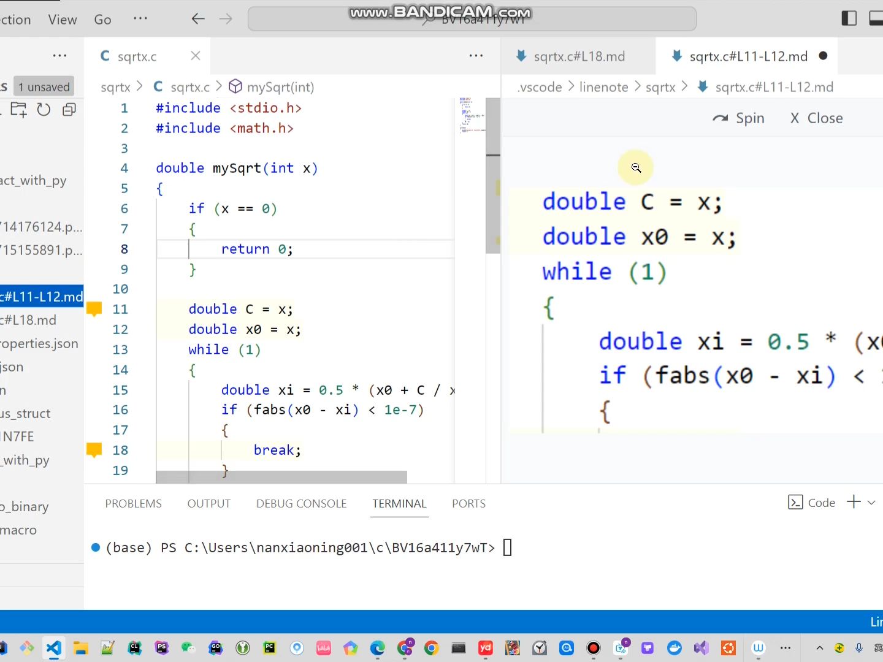Select the linenote marker on line 11
The height and width of the screenshot is (662, 883).
click(x=94, y=309)
